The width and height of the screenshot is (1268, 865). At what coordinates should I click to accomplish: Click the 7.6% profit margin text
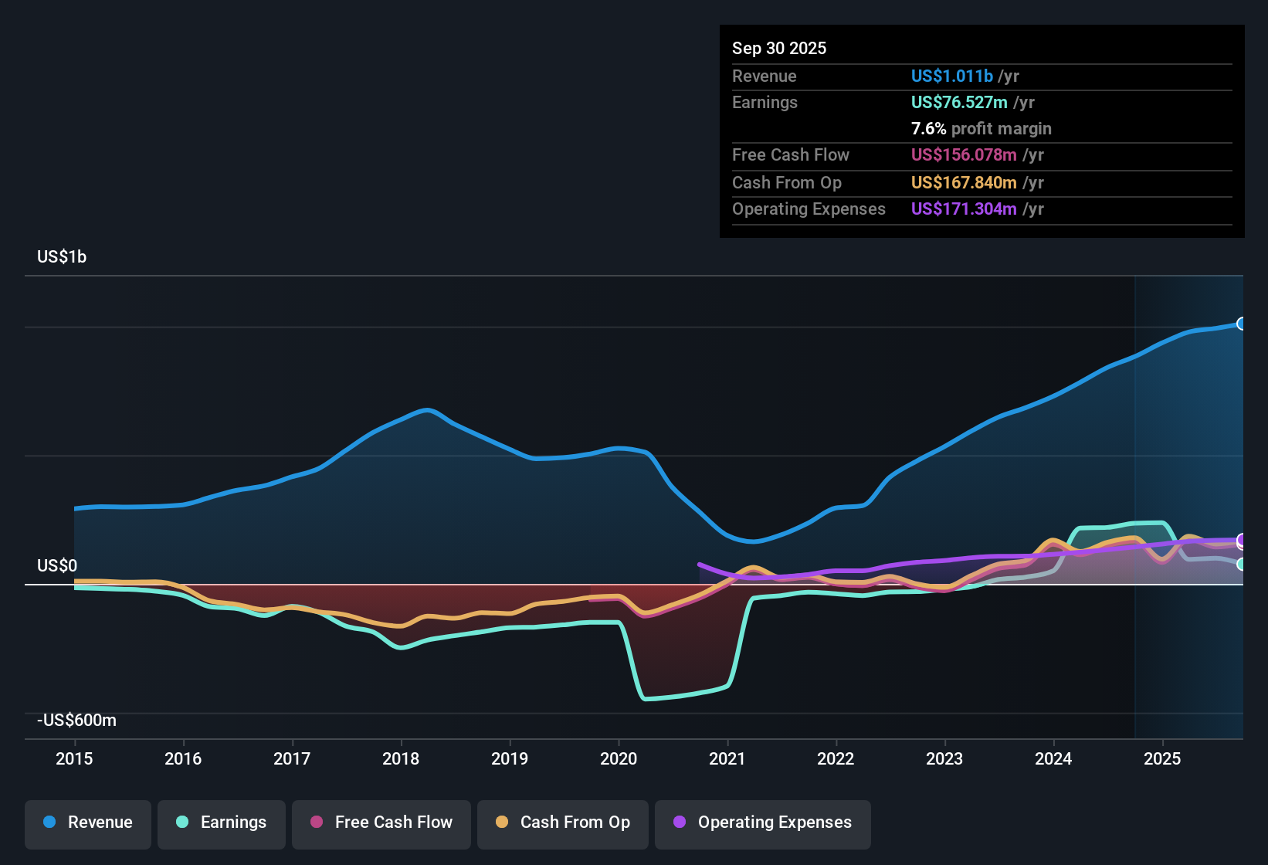click(981, 128)
